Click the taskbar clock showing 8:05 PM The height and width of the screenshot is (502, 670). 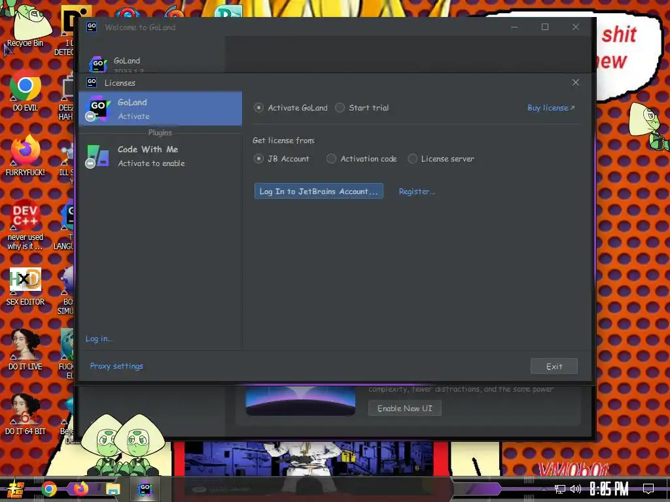click(x=609, y=489)
